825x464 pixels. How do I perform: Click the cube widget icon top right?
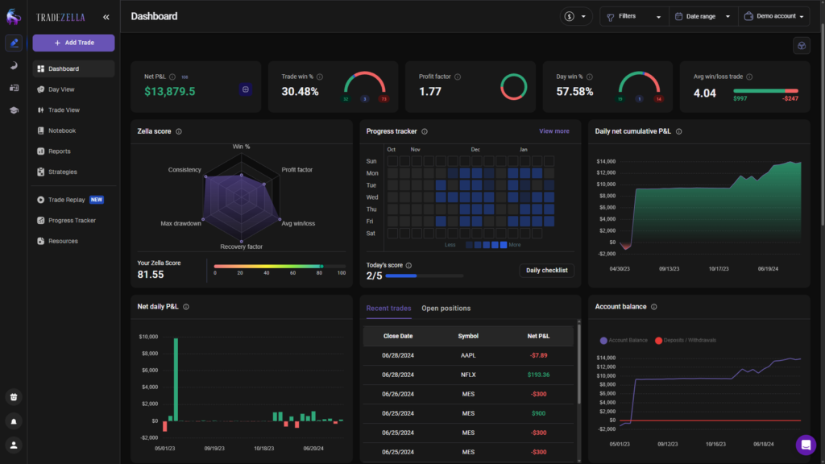[802, 46]
